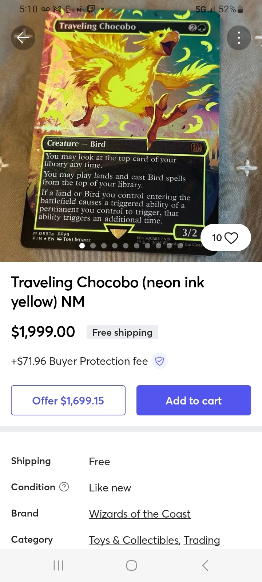Select the second photo carousel dot
This screenshot has width=262, height=582.
tap(93, 246)
